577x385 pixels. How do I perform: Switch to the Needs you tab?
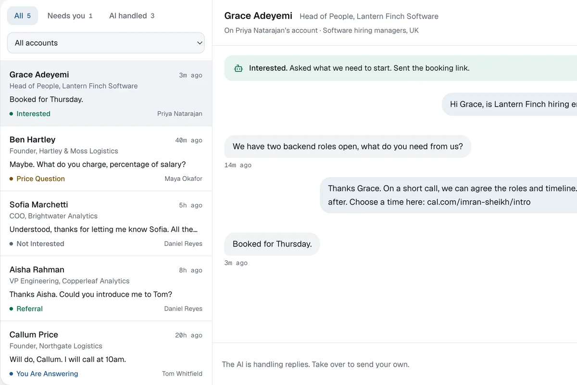tap(70, 16)
